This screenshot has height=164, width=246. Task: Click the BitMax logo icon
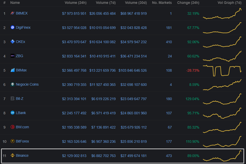(12, 70)
